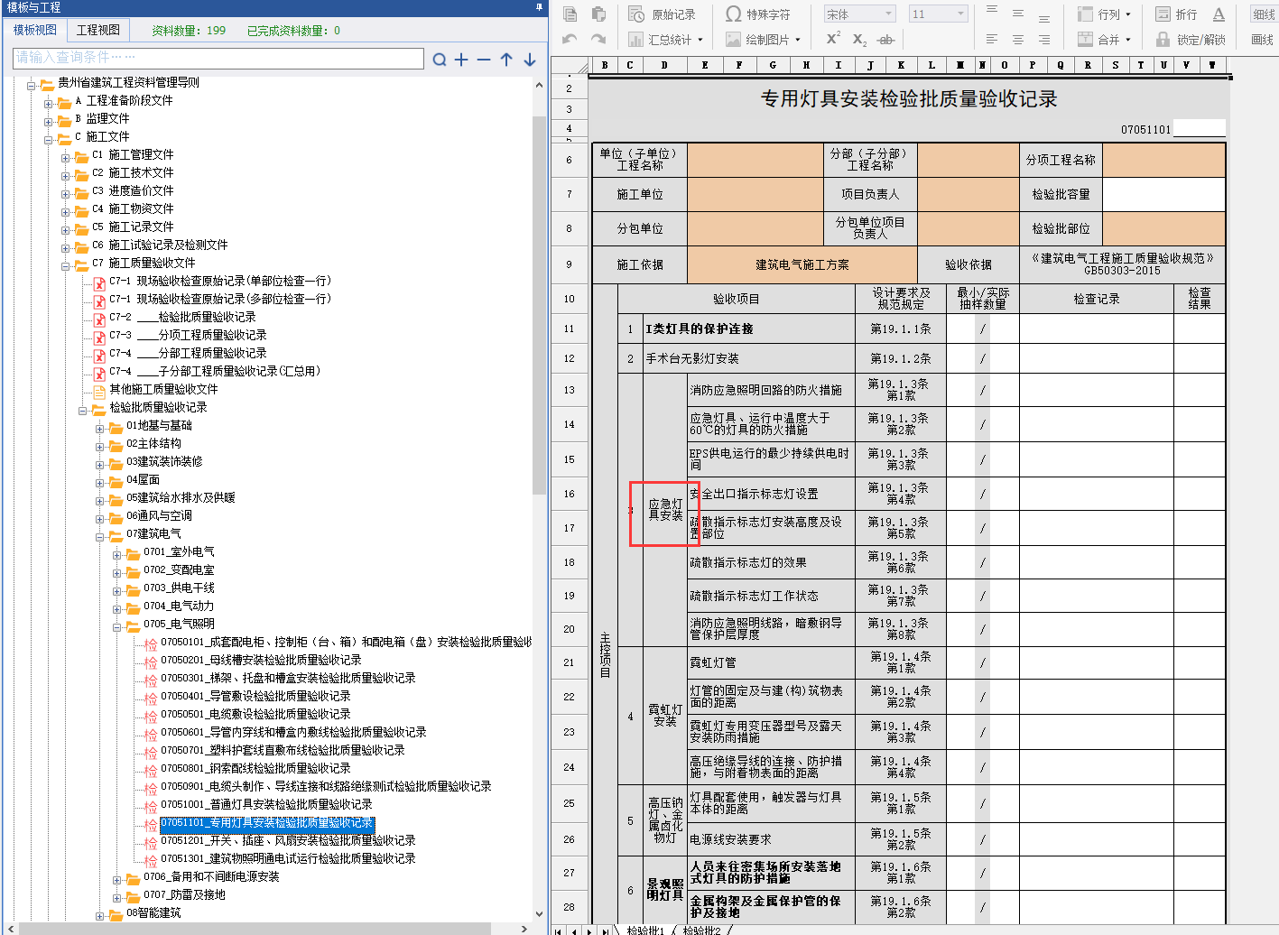This screenshot has width=1279, height=935.
Task: Select row header 11 in spreadsheet
Action: coord(569,329)
